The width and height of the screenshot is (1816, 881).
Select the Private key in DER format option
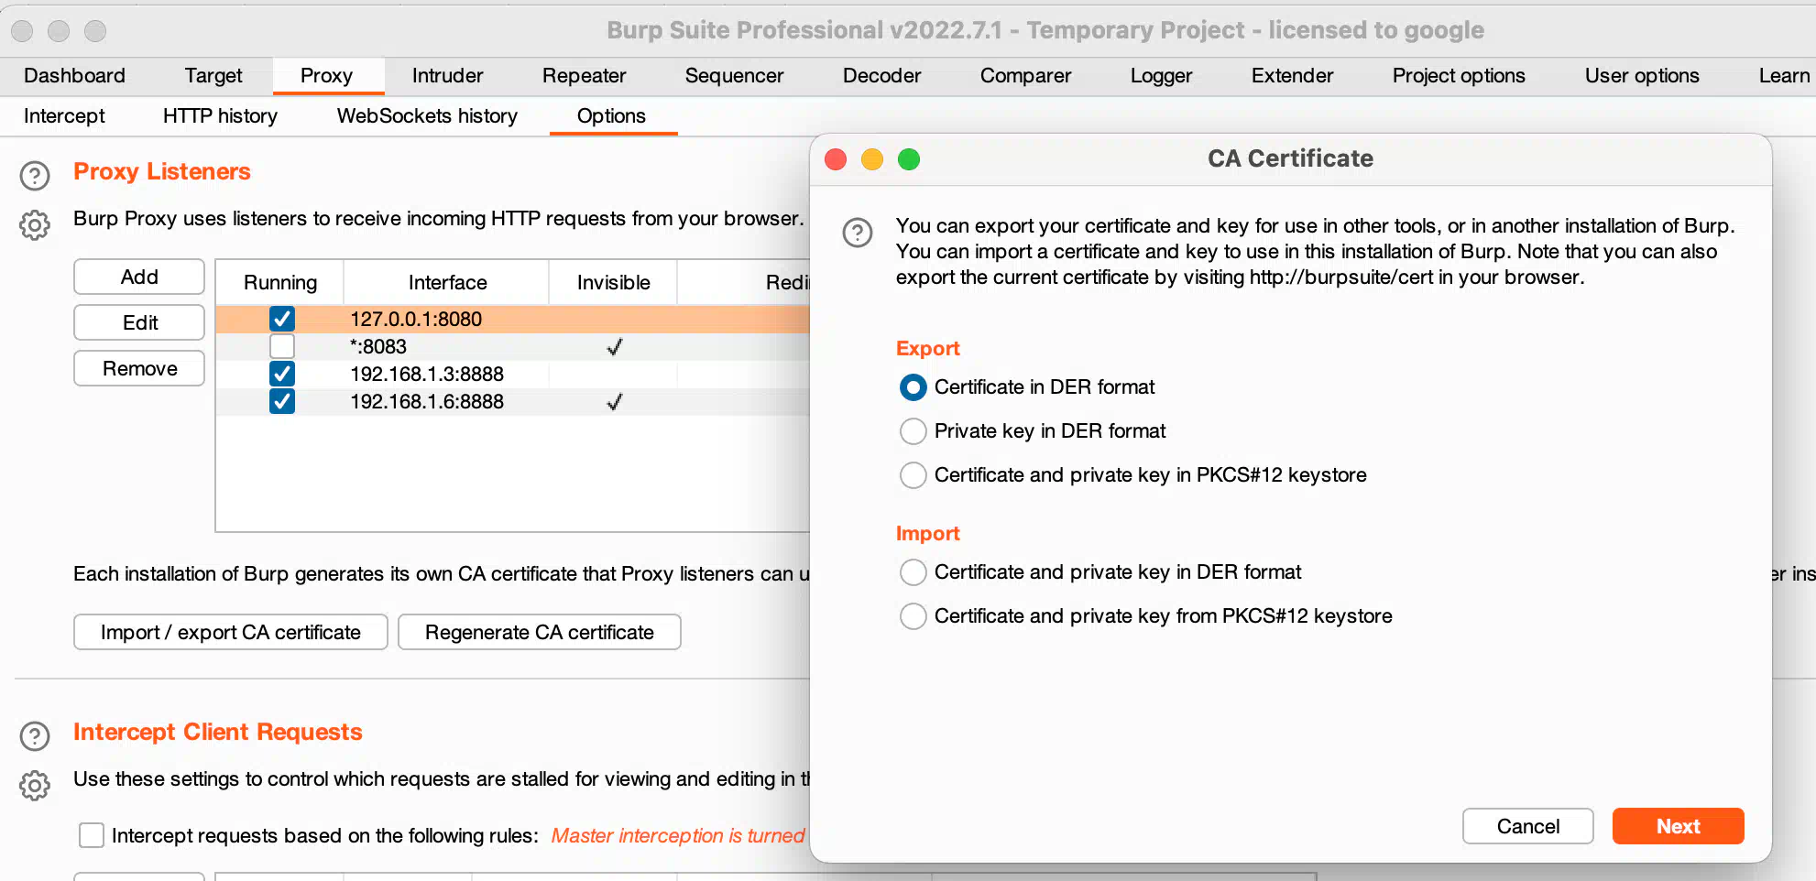pyautogui.click(x=913, y=431)
